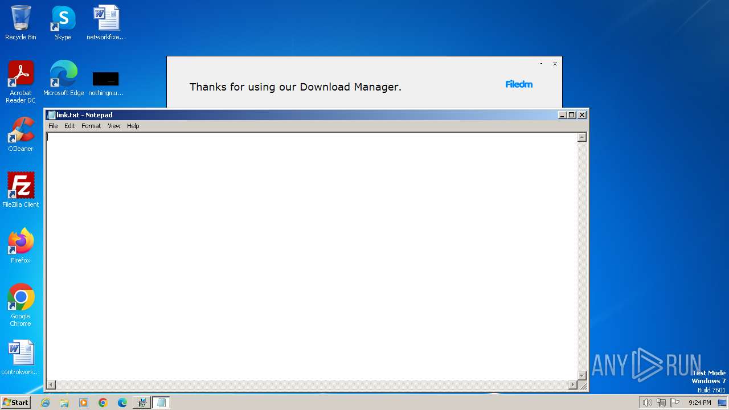729x410 pixels.
Task: Click the Start button on taskbar
Action: [15, 402]
